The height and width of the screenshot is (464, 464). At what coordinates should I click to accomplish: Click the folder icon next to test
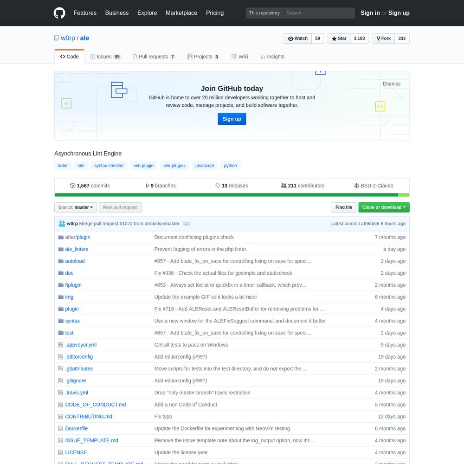[x=61, y=333]
